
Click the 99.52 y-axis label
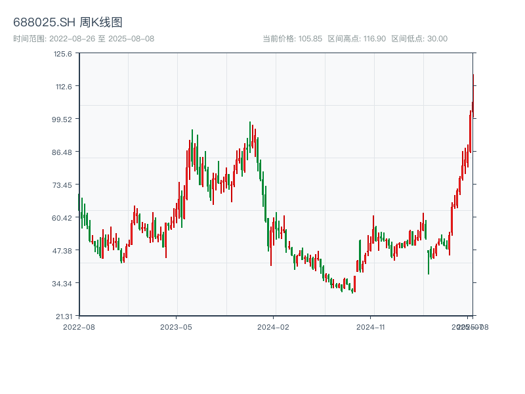click(x=62, y=120)
